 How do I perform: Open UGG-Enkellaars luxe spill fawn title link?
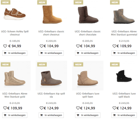point(88,95)
